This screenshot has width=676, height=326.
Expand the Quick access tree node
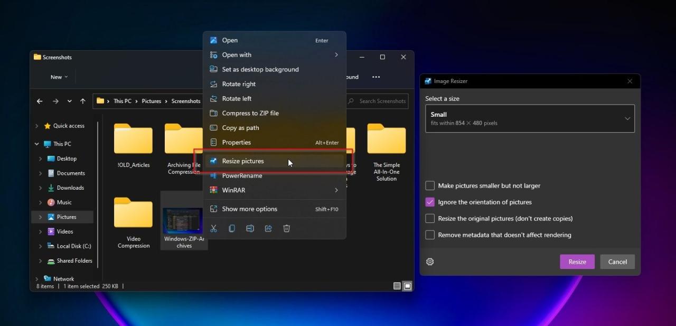(x=36, y=126)
